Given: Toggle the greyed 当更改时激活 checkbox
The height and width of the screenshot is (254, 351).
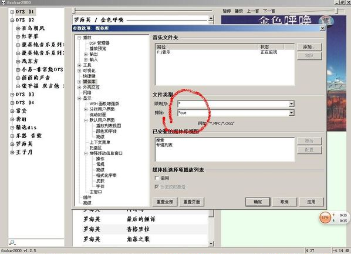Looking at the screenshot, I should 157,186.
